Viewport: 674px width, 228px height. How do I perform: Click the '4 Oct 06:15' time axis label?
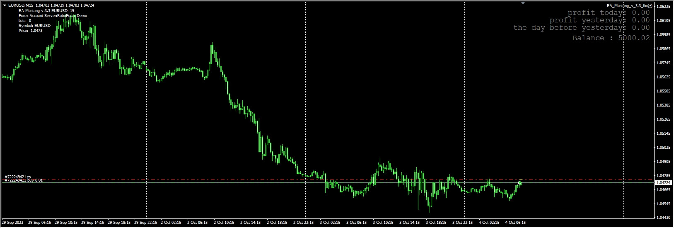coord(516,223)
